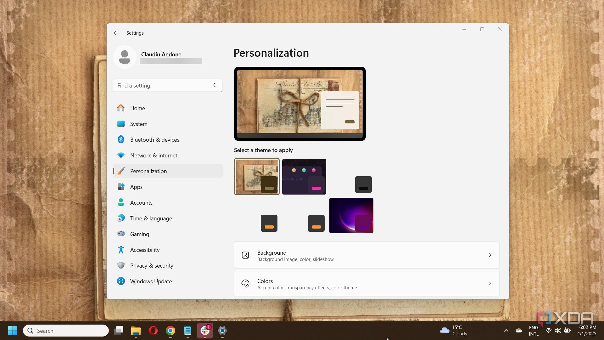The width and height of the screenshot is (604, 340).
Task: Open Background image, color, slideshow row
Action: point(366,255)
